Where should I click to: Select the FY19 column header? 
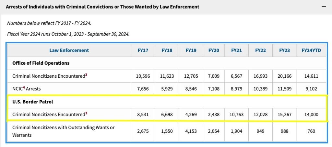(x=191, y=50)
